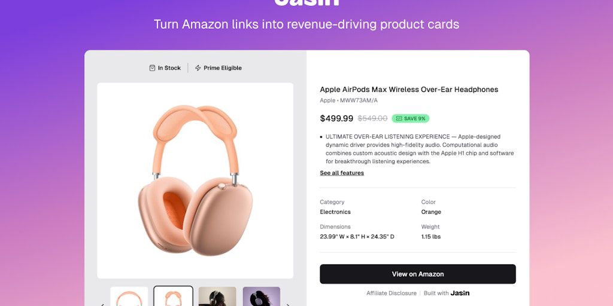Click the $499.99 current price

(x=336, y=118)
